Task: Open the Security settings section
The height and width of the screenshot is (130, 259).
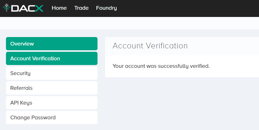Action: tap(52, 73)
